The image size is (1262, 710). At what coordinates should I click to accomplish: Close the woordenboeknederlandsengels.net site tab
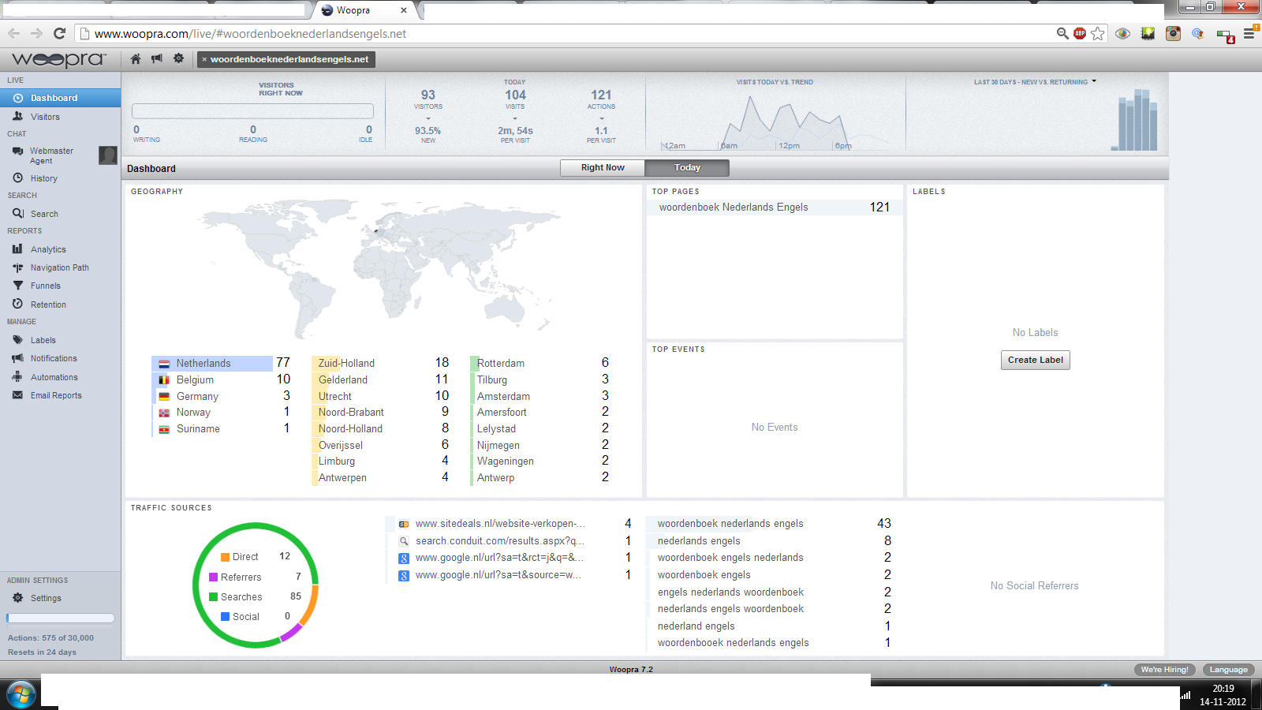coord(204,59)
